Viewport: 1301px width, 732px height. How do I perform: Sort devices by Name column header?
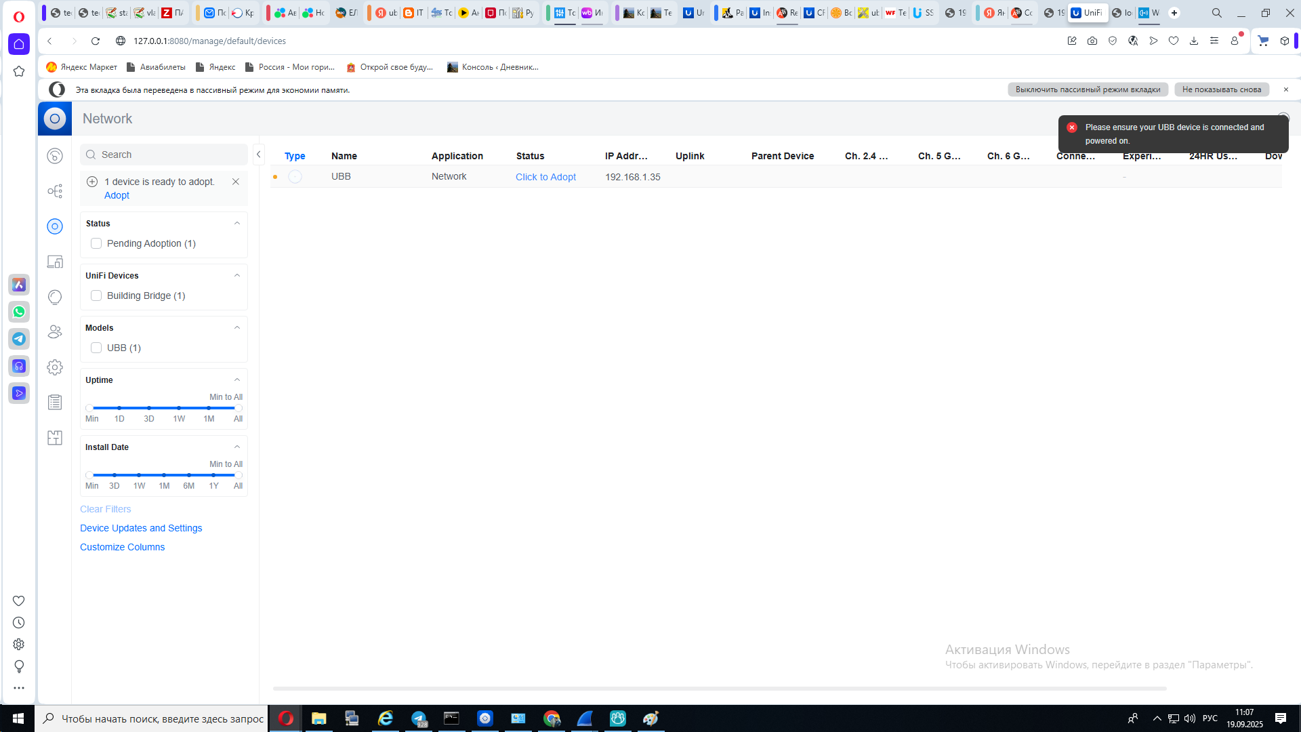344,156
